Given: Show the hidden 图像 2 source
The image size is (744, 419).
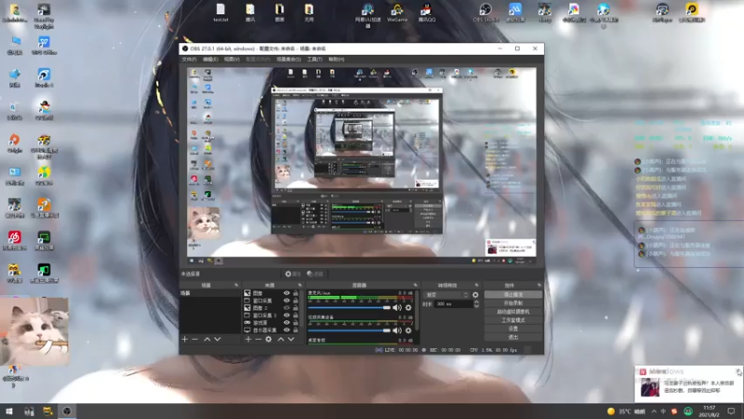Looking at the screenshot, I should tap(286, 308).
